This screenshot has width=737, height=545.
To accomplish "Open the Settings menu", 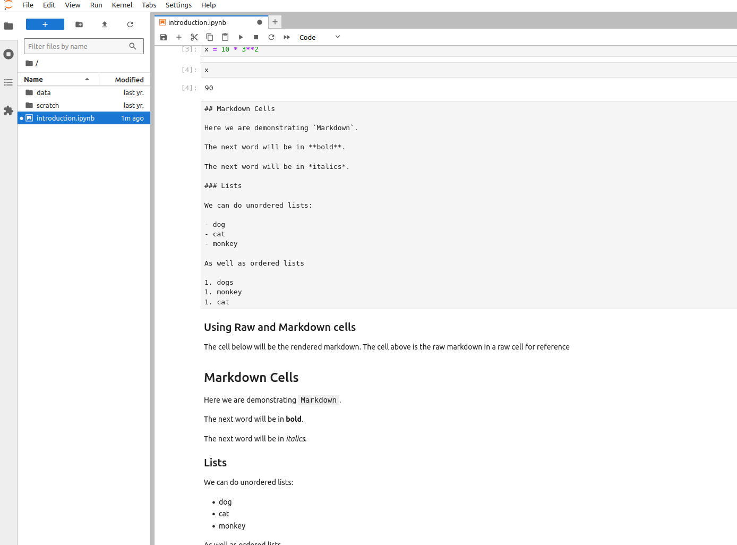I will tap(178, 5).
